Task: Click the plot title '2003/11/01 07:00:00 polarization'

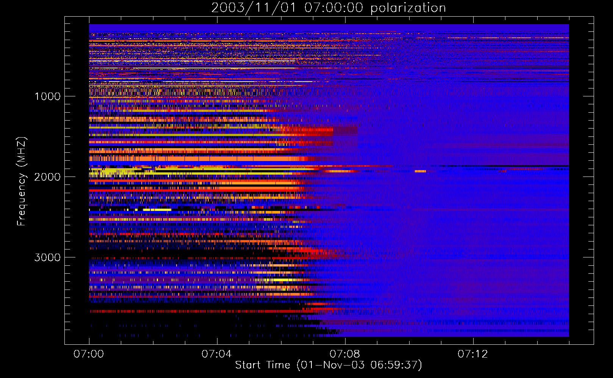Action: tap(328, 8)
